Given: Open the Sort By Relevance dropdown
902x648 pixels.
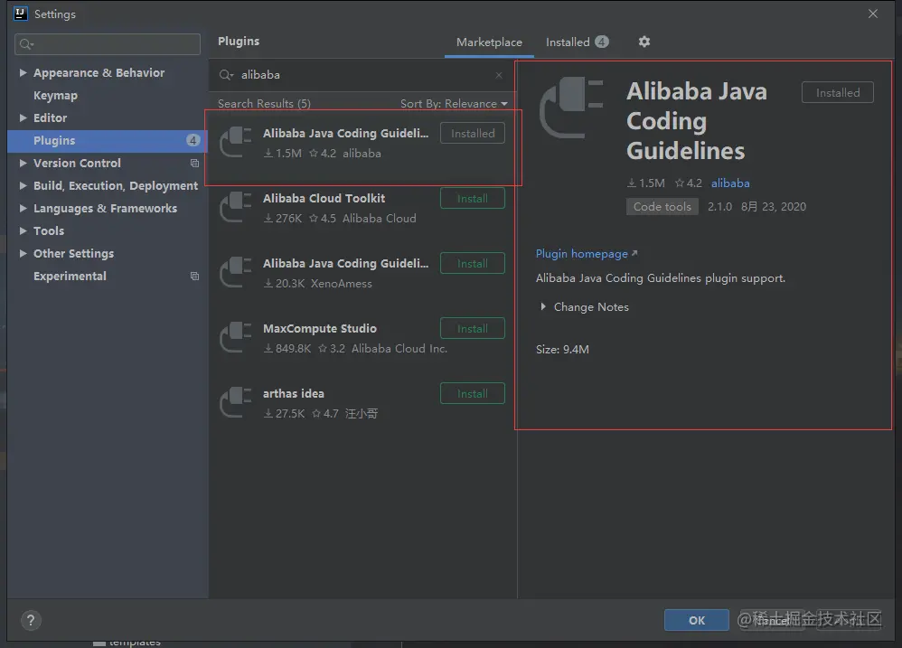Looking at the screenshot, I should (454, 104).
